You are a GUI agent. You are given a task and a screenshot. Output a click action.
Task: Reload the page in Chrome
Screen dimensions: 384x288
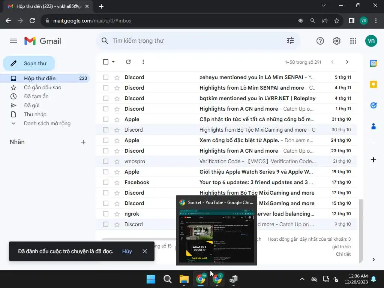click(32, 21)
